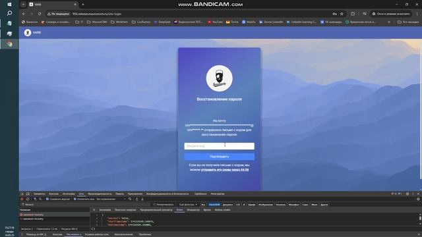Open network panel settings gear
The image size is (422, 237).
[418, 199]
